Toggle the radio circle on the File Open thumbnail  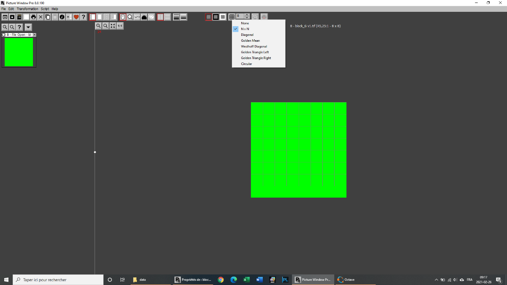(4, 35)
